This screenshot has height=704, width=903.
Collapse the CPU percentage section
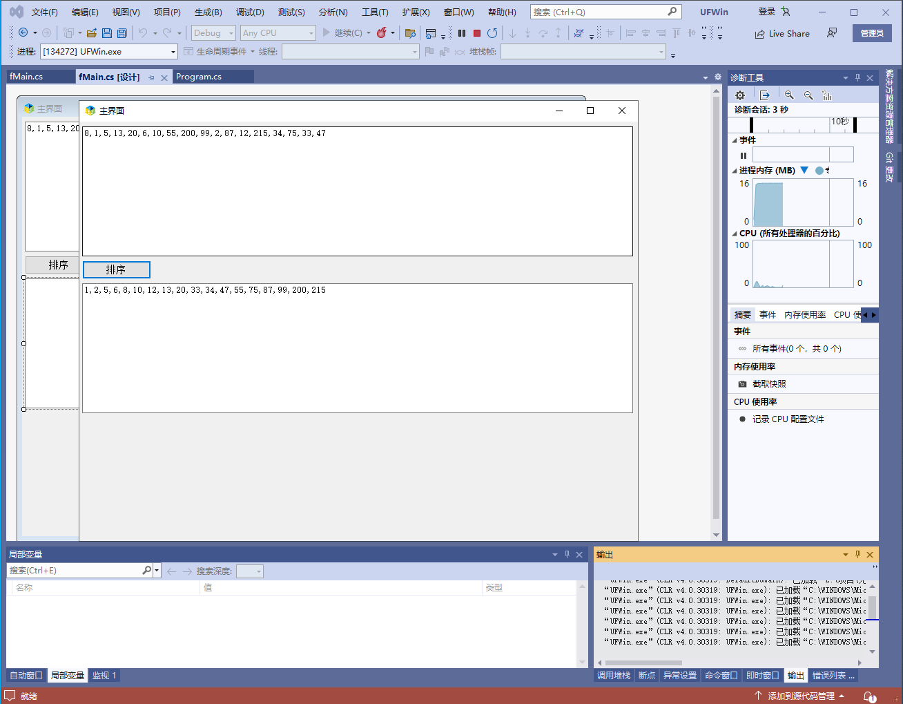tap(735, 234)
